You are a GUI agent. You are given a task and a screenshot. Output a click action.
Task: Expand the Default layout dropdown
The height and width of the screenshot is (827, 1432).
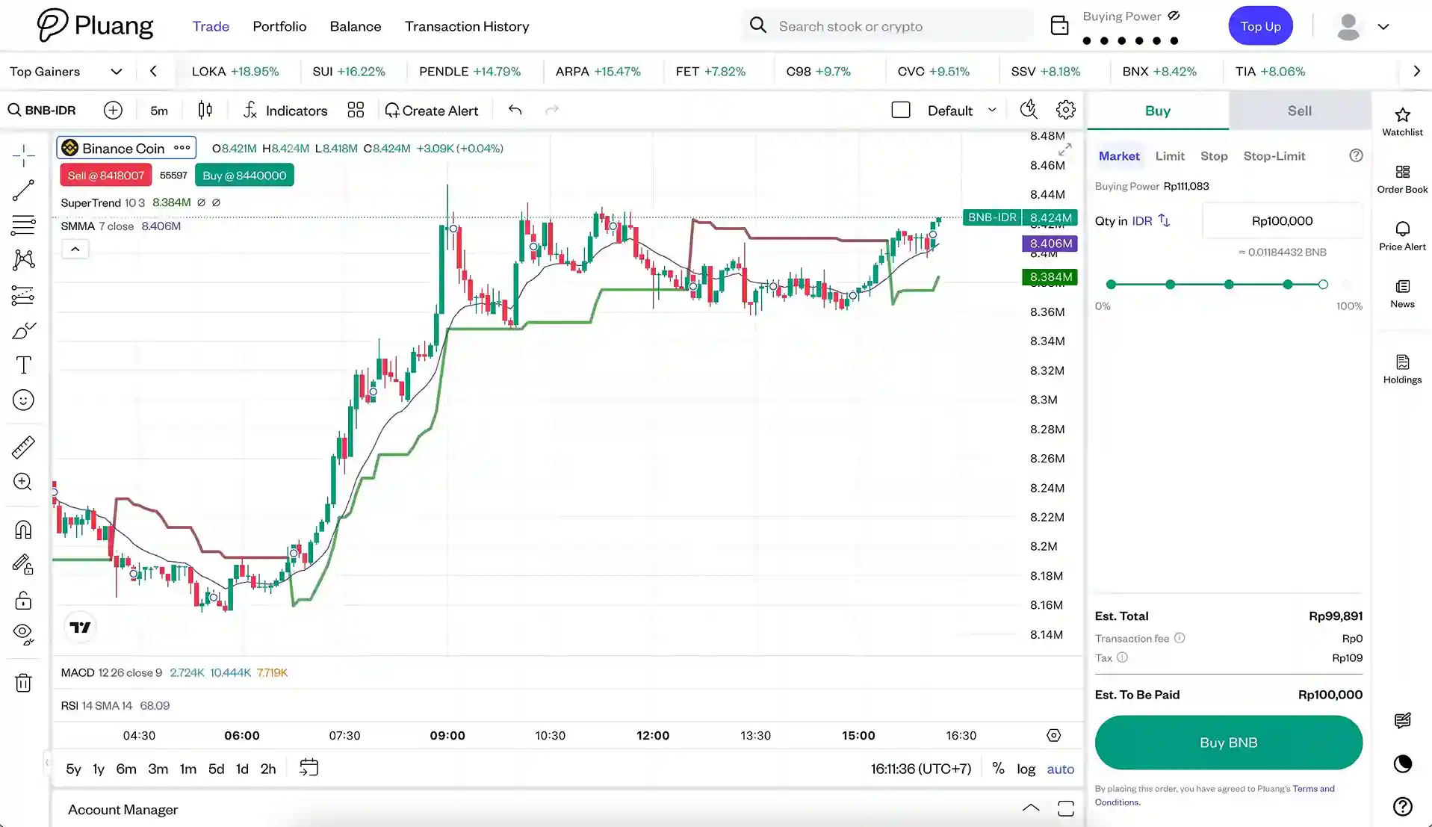[x=961, y=111]
